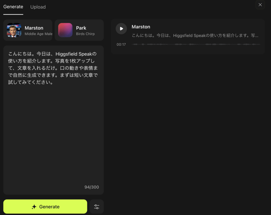Click the Marston title in audio result
The height and width of the screenshot is (215, 271).
coord(141,27)
